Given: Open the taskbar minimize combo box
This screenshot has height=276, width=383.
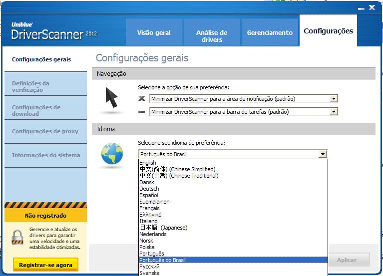Looking at the screenshot, I should coord(244,112).
